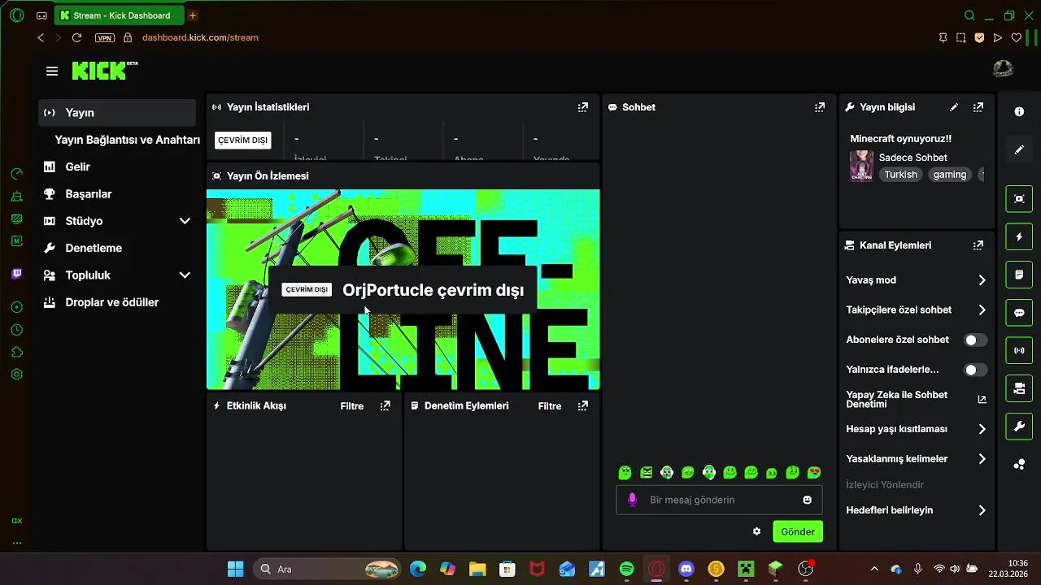This screenshot has width=1041, height=585.
Task: Click the chat message input field
Action: [719, 500]
